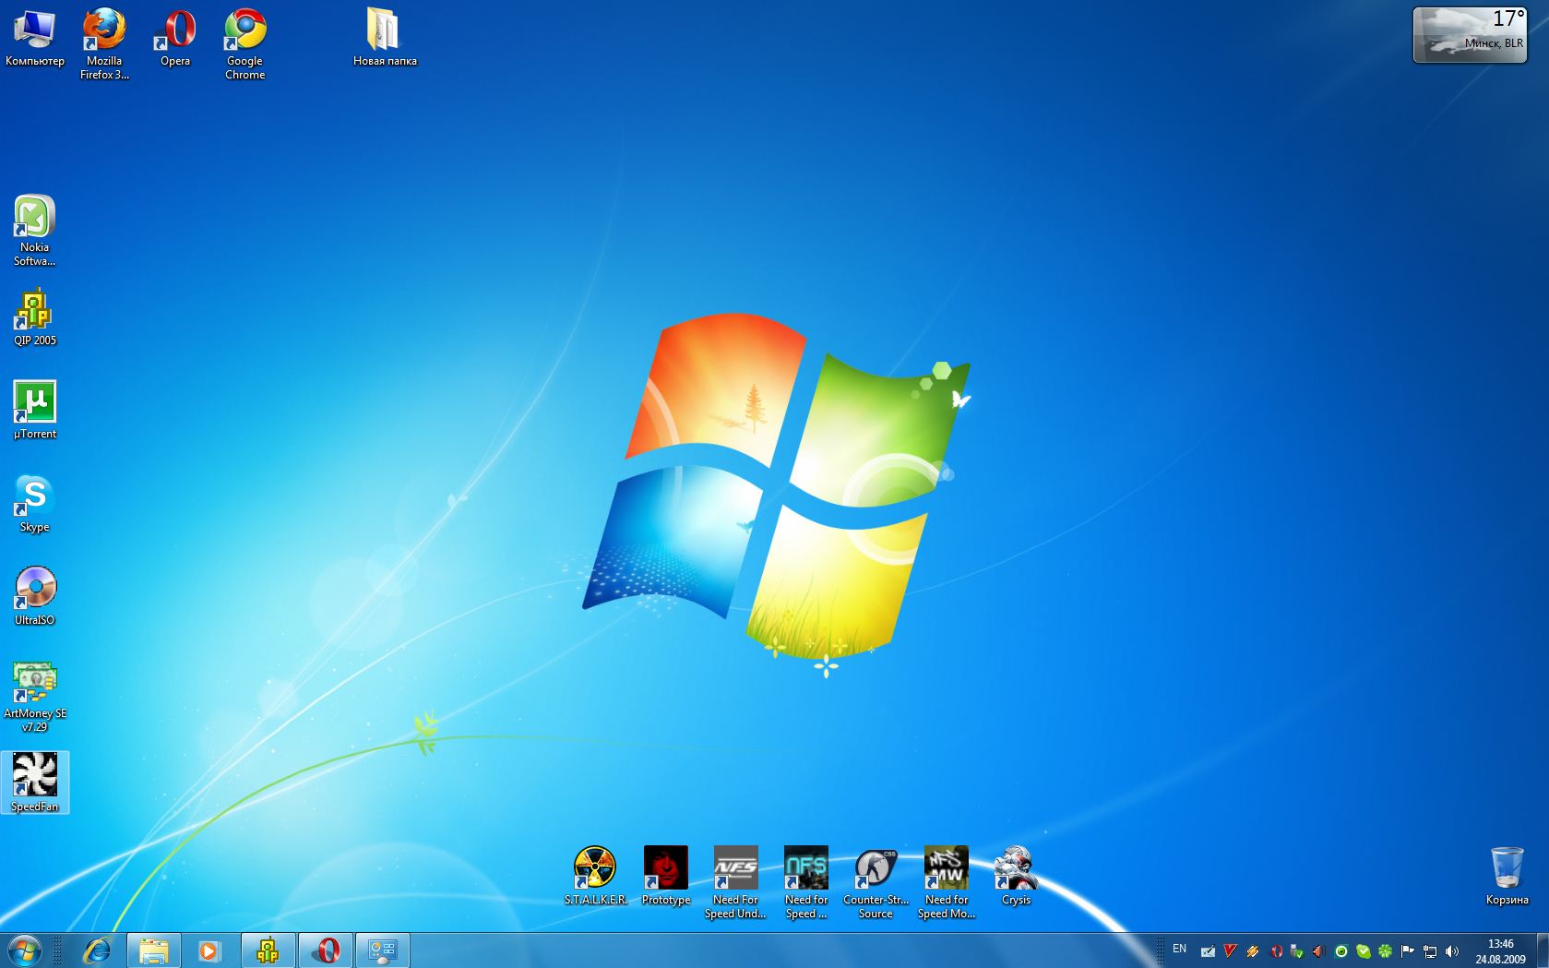Select the SpeedFan desktop shortcut
The width and height of the screenshot is (1549, 968).
35,775
